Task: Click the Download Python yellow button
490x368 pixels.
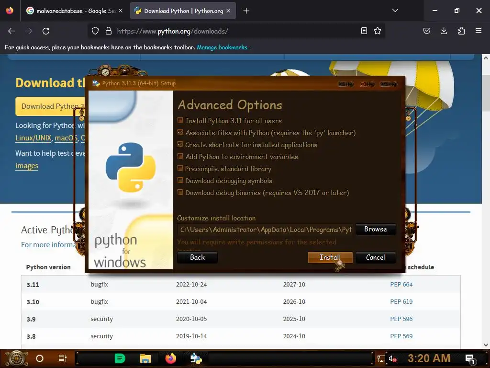Action: tap(50, 106)
